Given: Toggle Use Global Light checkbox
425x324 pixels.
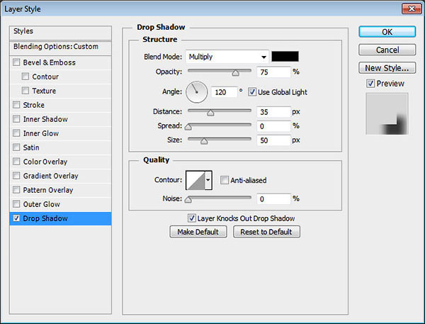Looking at the screenshot, I should pos(251,92).
